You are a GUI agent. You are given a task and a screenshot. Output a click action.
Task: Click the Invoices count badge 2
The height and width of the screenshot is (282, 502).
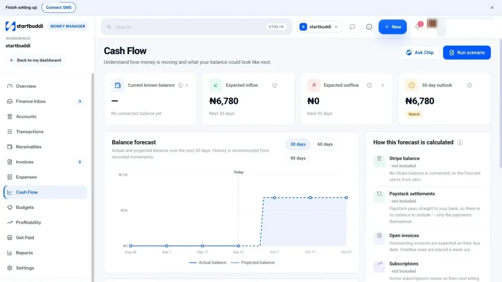[80, 162]
